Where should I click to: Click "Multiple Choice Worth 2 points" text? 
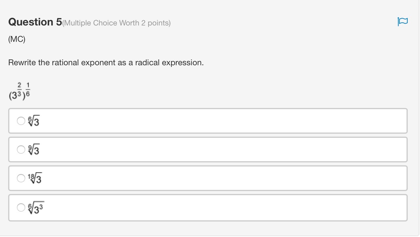[x=117, y=23]
